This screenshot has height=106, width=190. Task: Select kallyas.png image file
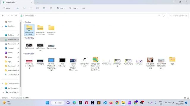tap(29, 46)
